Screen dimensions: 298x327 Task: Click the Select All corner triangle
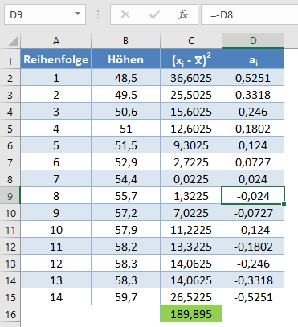[13, 41]
